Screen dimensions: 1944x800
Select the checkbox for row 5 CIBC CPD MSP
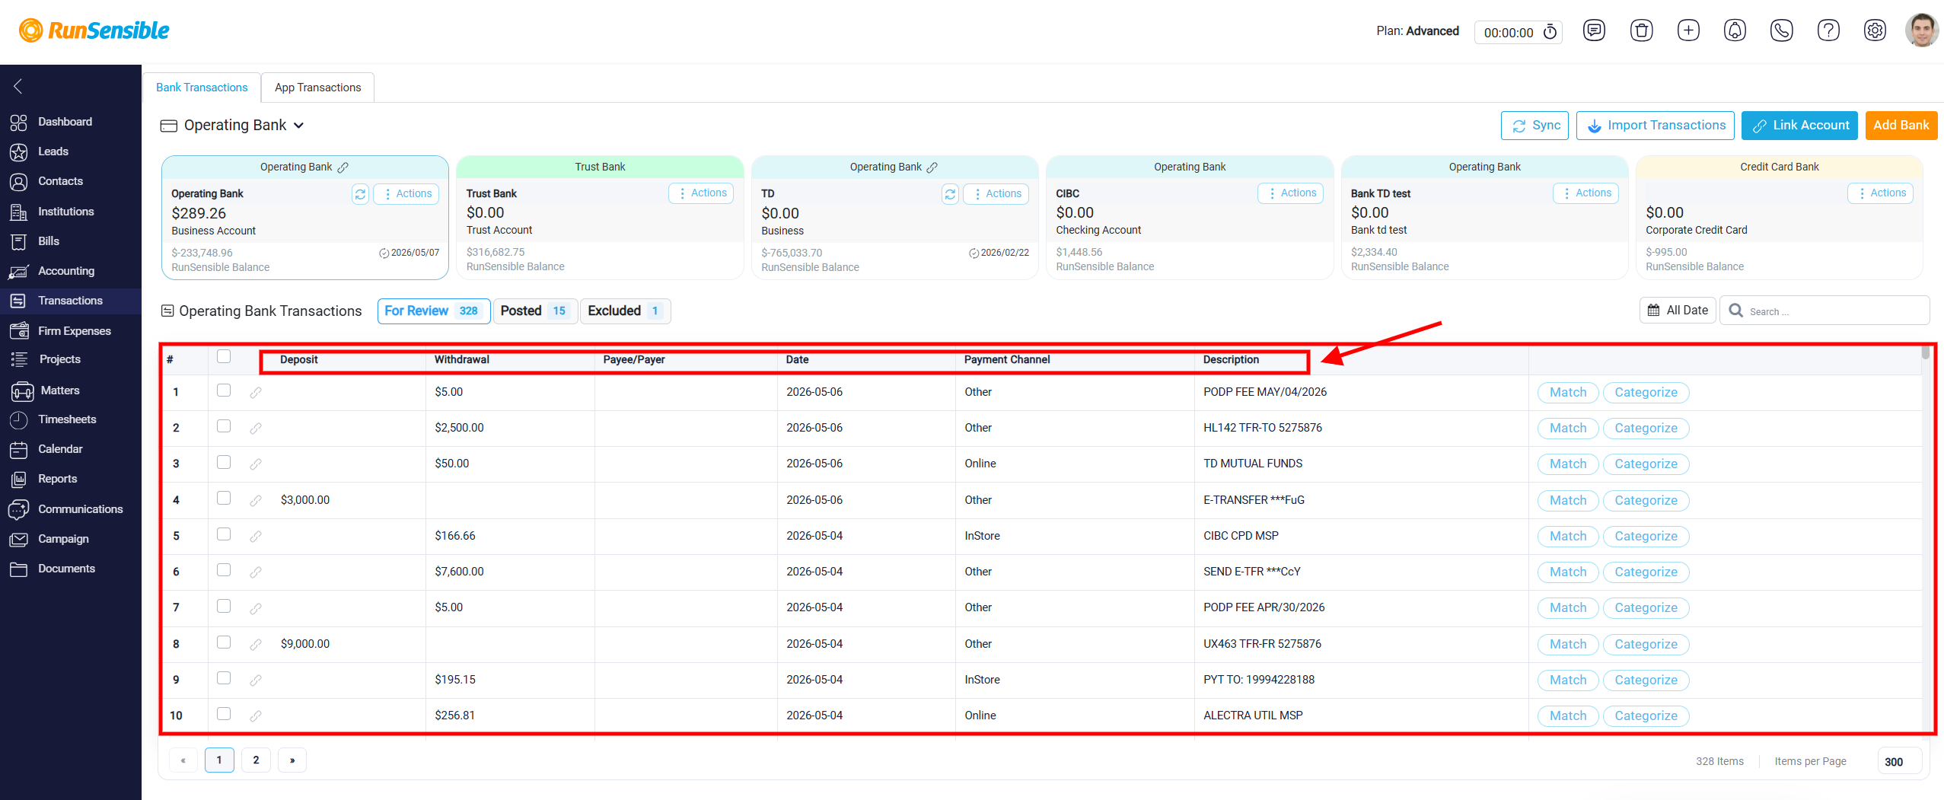tap(224, 534)
